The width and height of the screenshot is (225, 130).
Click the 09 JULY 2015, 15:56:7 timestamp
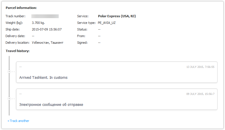(x=201, y=94)
